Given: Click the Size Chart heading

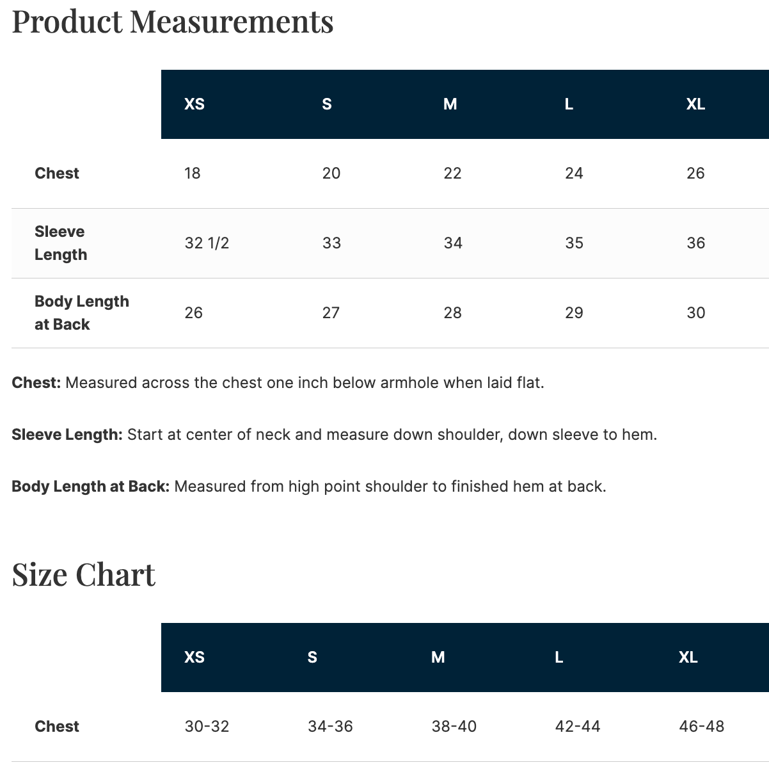Looking at the screenshot, I should (84, 574).
